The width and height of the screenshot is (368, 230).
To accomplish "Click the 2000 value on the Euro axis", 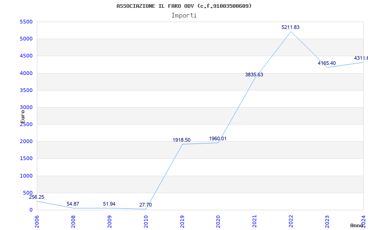I will (26, 141).
